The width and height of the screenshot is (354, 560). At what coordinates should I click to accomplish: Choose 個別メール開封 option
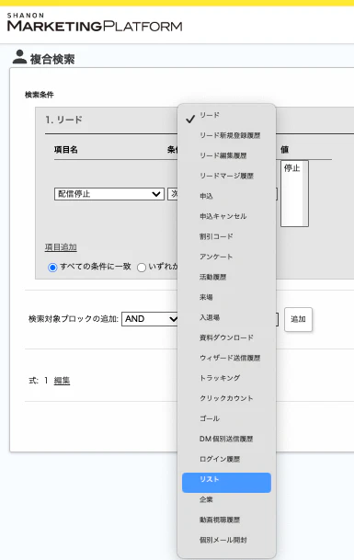coord(226,540)
